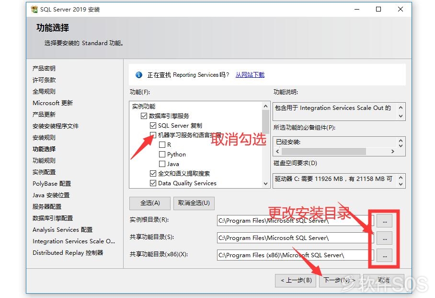
Task: Click the 已经安装 box scroll up arrow
Action: [x=401, y=141]
